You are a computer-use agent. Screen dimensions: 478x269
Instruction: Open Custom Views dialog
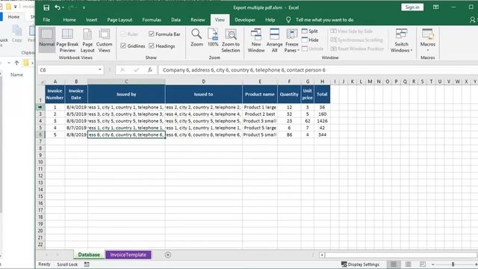click(105, 40)
